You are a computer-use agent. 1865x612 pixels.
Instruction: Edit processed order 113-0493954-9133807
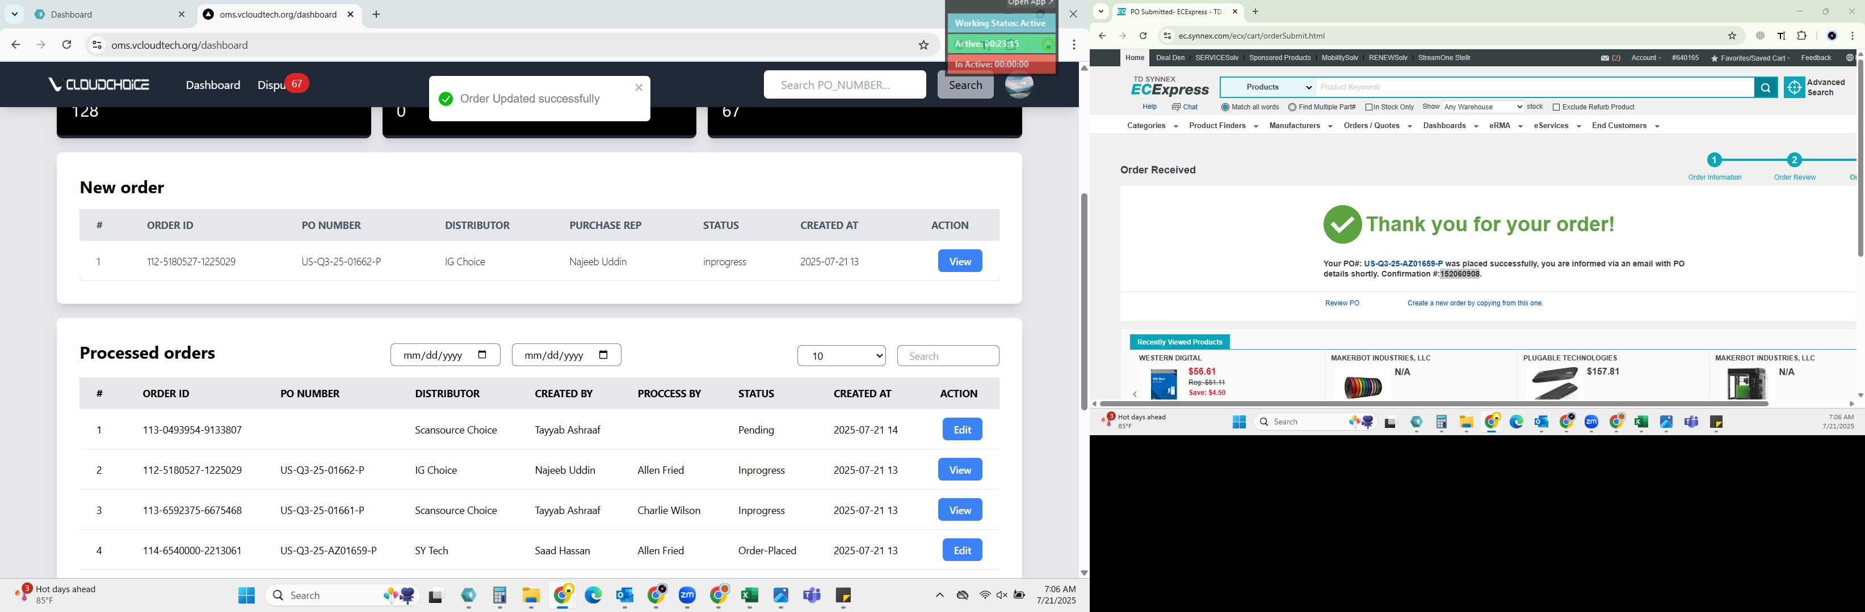pyautogui.click(x=961, y=429)
